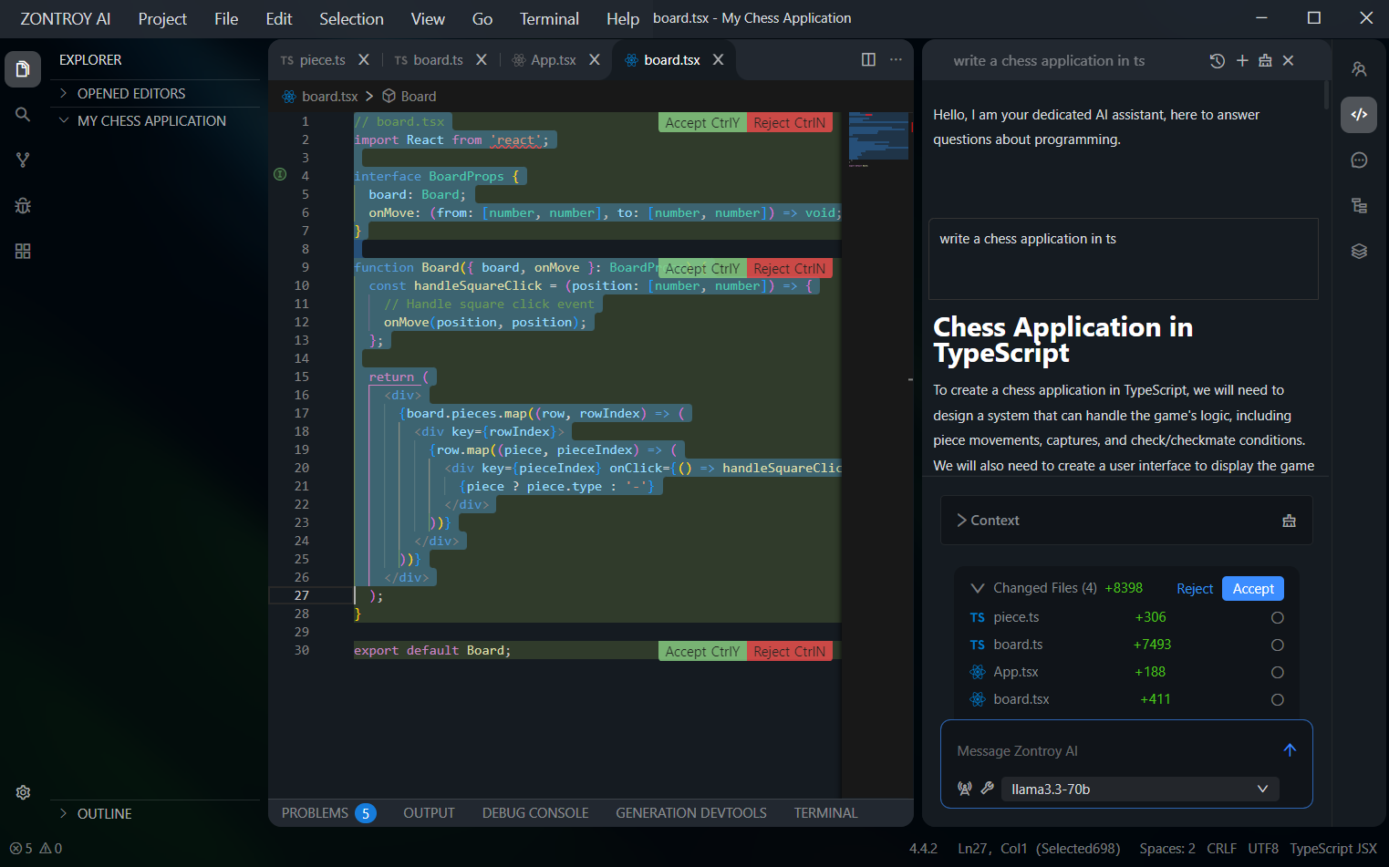This screenshot has height=867, width=1389.
Task: Open the Source Control branch icon
Action: (23, 160)
